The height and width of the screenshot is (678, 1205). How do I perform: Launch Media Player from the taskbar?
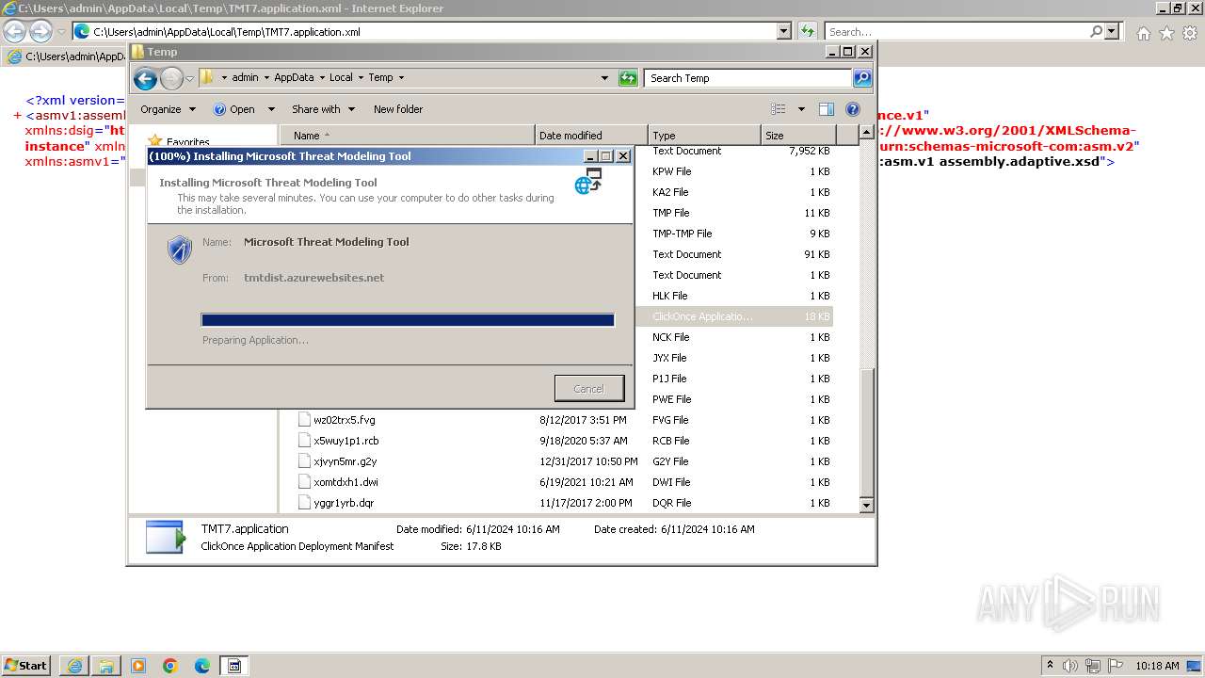(x=138, y=666)
